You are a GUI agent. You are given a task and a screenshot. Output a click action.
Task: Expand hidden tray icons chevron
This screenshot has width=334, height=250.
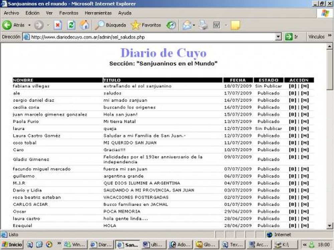pyautogui.click(x=305, y=245)
